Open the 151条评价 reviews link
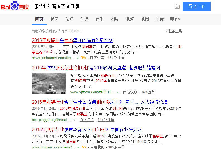Screen dimensions: 221x151 (116, 58)
